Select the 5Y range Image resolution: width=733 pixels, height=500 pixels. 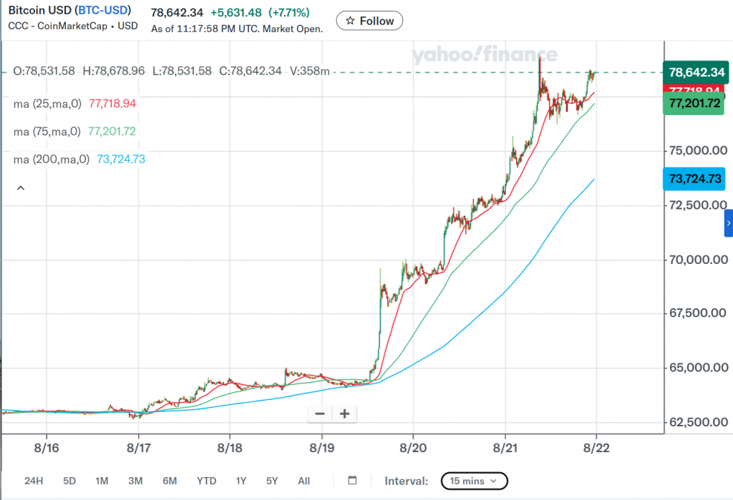[x=271, y=481]
